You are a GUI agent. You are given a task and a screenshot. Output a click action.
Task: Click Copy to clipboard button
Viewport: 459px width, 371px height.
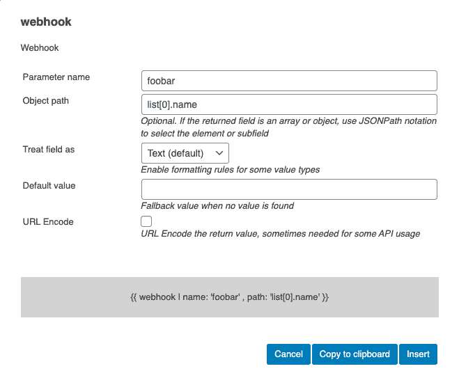click(355, 354)
